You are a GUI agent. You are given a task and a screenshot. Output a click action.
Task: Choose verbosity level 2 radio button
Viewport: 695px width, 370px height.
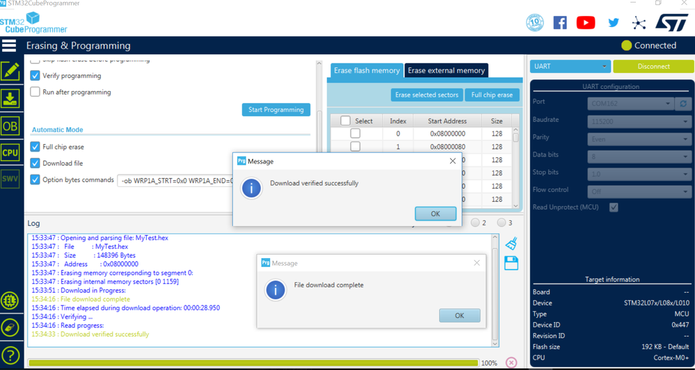tap(476, 223)
